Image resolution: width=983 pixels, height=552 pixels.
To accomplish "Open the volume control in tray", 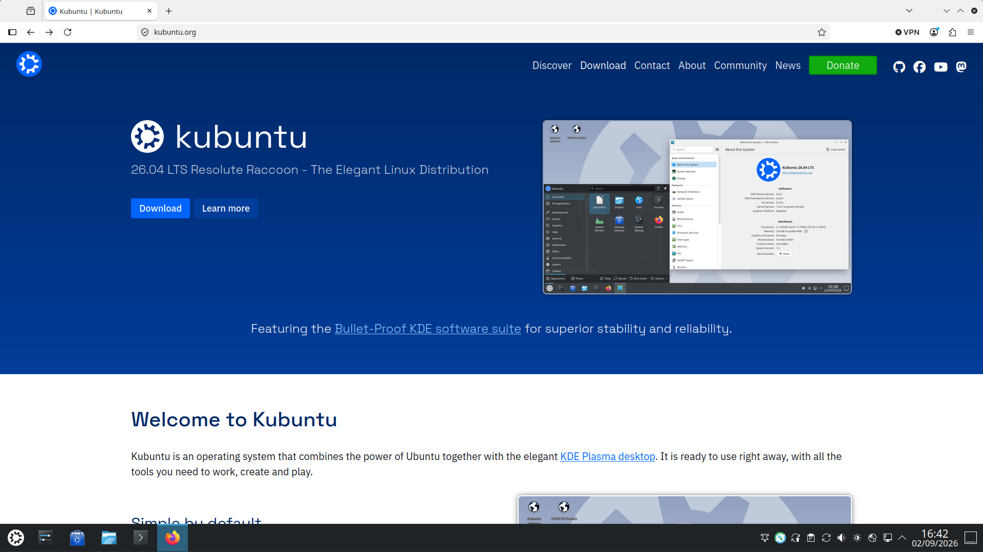I will [842, 538].
